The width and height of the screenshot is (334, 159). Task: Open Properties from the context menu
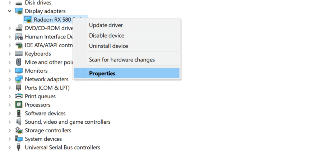coord(127,73)
